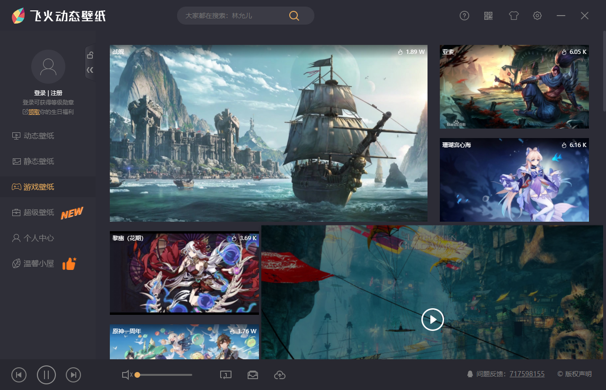
Task: Click the volume slider track
Action: pyautogui.click(x=164, y=375)
